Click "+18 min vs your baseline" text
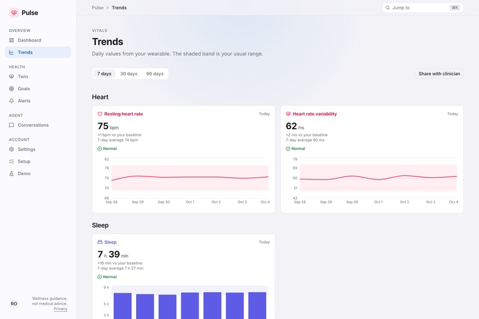Viewport: 479px width, 319px height. coord(120,263)
